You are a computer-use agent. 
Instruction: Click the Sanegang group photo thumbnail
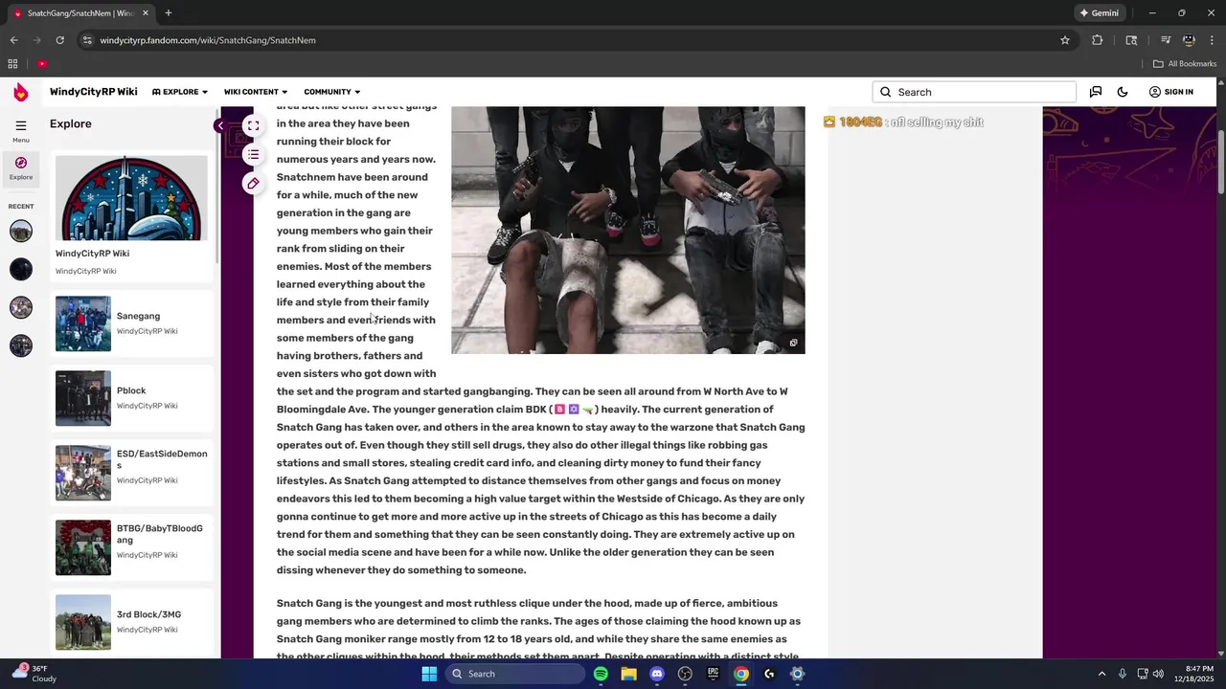click(x=83, y=323)
